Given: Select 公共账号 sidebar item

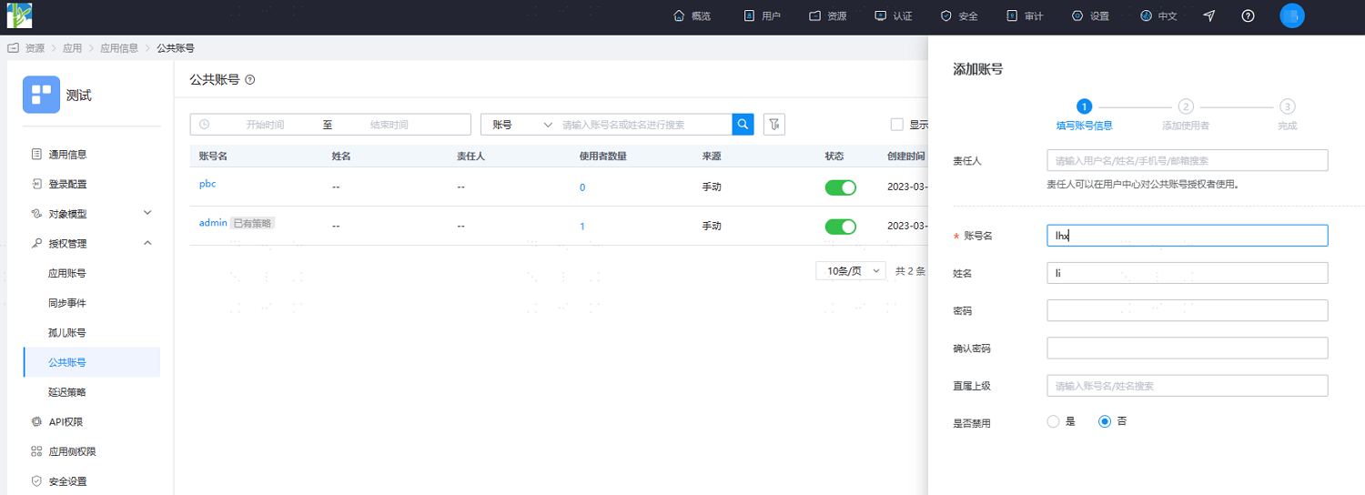Looking at the screenshot, I should tap(91, 362).
